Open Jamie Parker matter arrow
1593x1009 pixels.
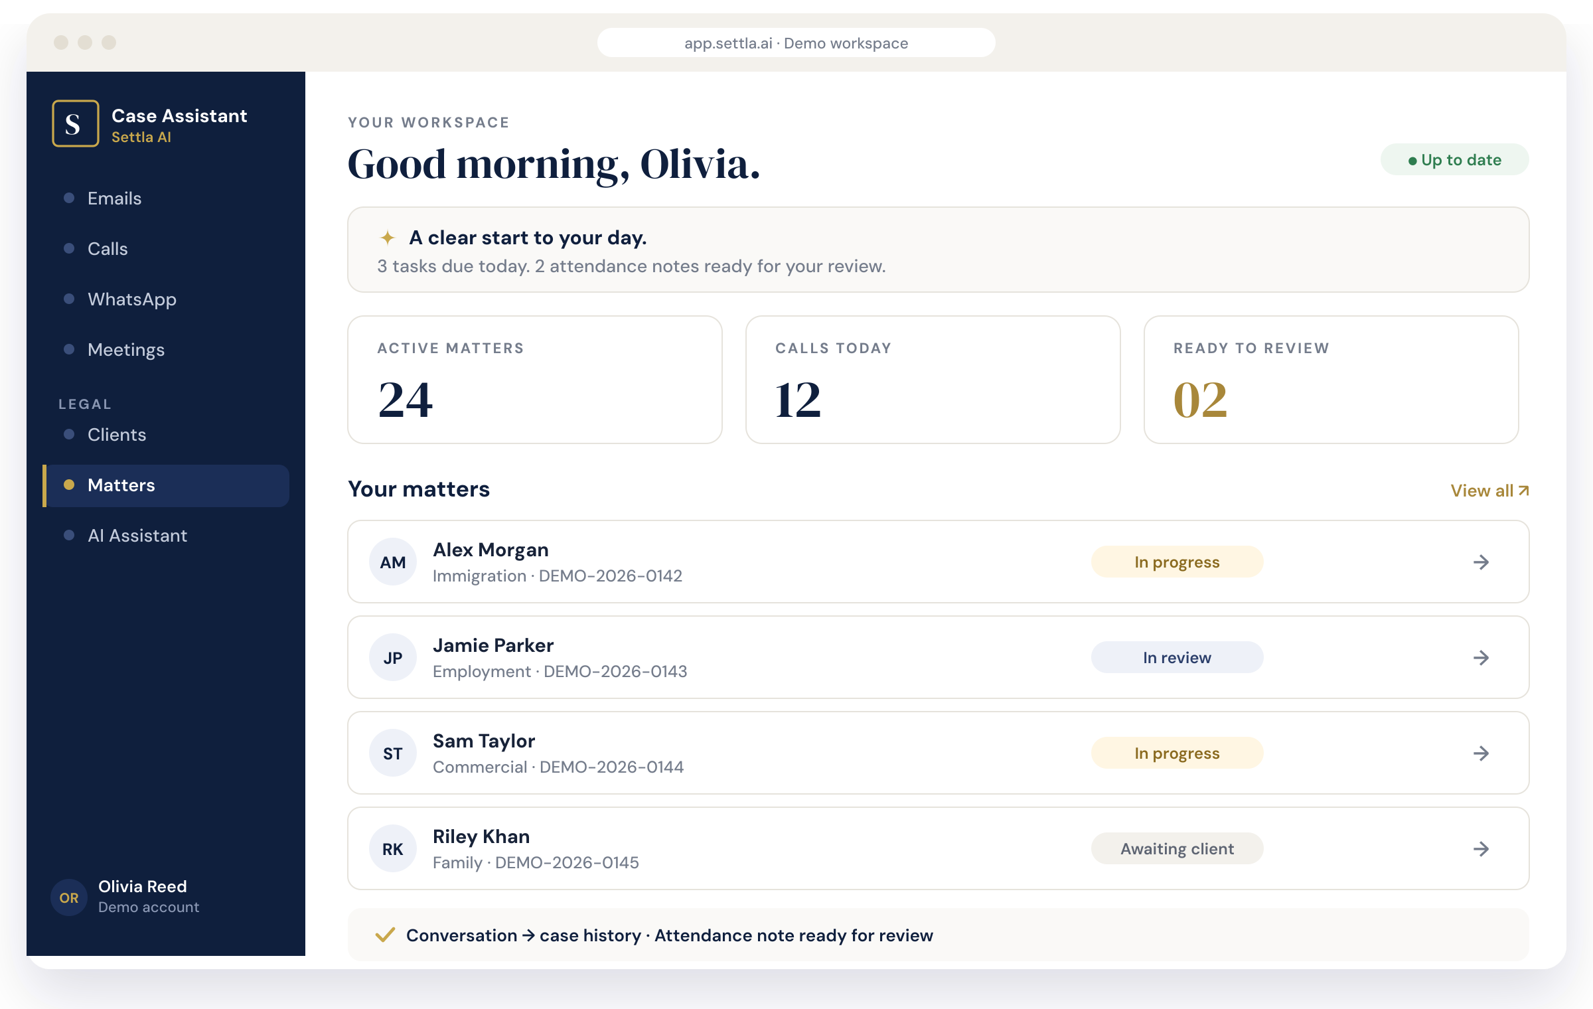(1481, 658)
